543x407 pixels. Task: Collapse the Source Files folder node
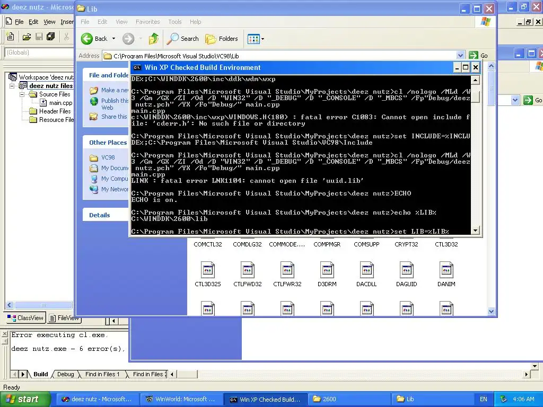[x=22, y=94]
